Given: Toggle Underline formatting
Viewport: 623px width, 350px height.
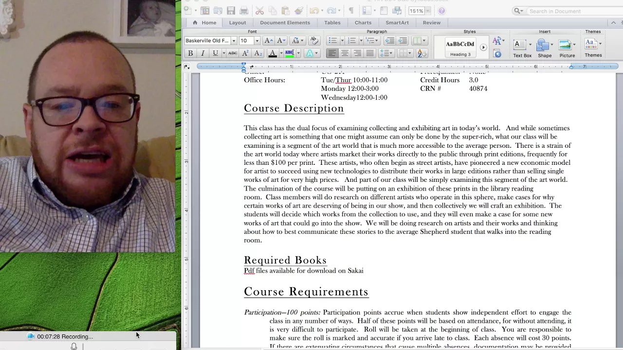Looking at the screenshot, I should coord(216,53).
